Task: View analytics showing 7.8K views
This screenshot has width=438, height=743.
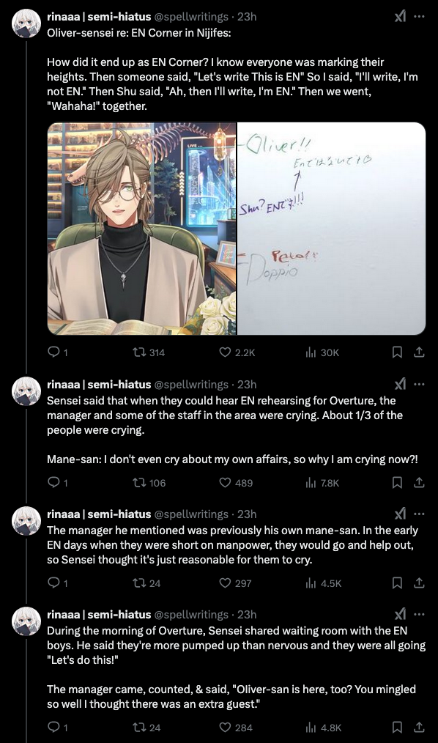Action: click(322, 483)
